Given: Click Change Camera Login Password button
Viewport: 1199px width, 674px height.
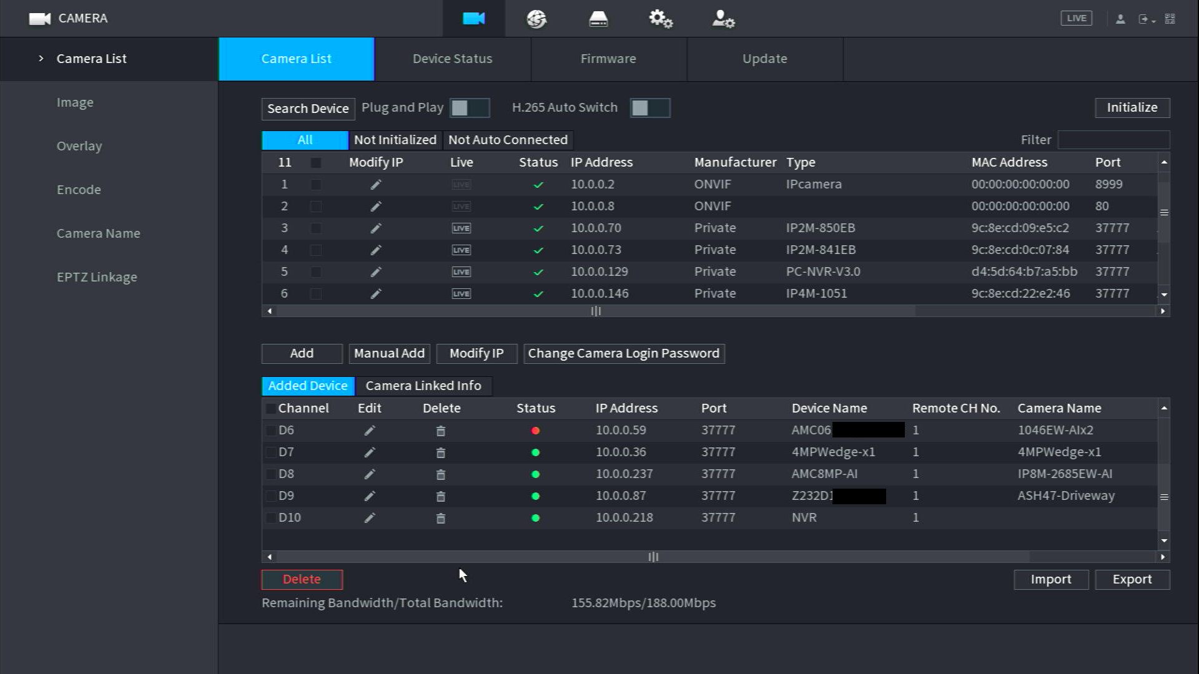Looking at the screenshot, I should [x=624, y=353].
